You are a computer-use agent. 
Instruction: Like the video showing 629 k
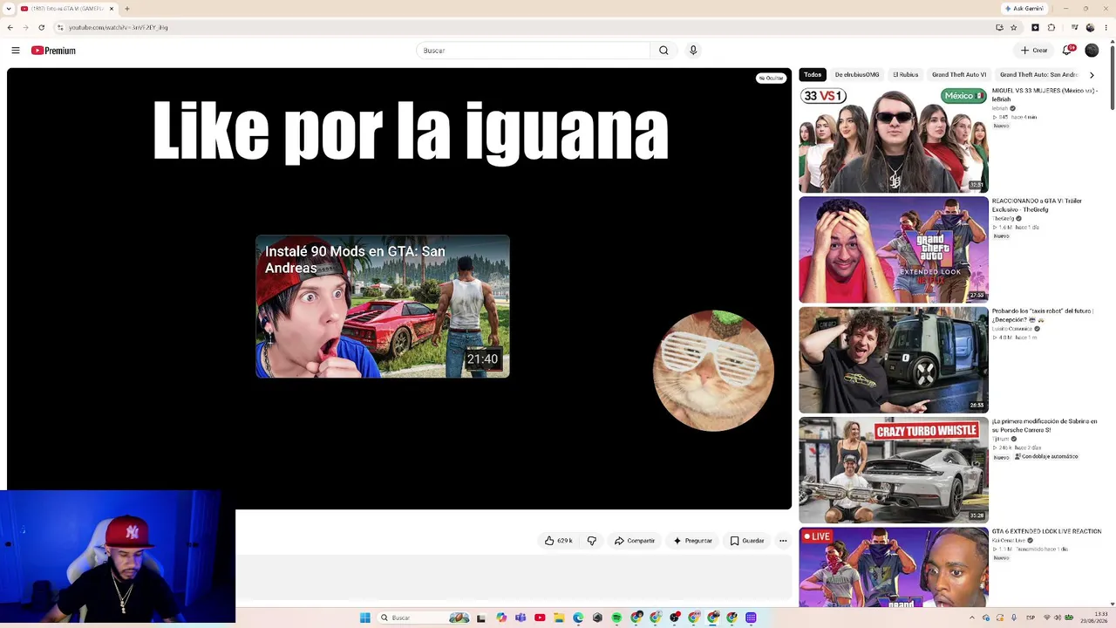(x=558, y=541)
